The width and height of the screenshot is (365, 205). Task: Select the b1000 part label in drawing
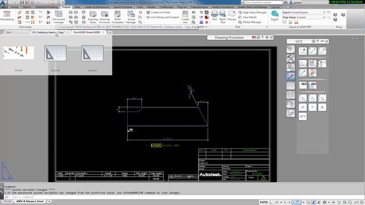click(x=156, y=146)
